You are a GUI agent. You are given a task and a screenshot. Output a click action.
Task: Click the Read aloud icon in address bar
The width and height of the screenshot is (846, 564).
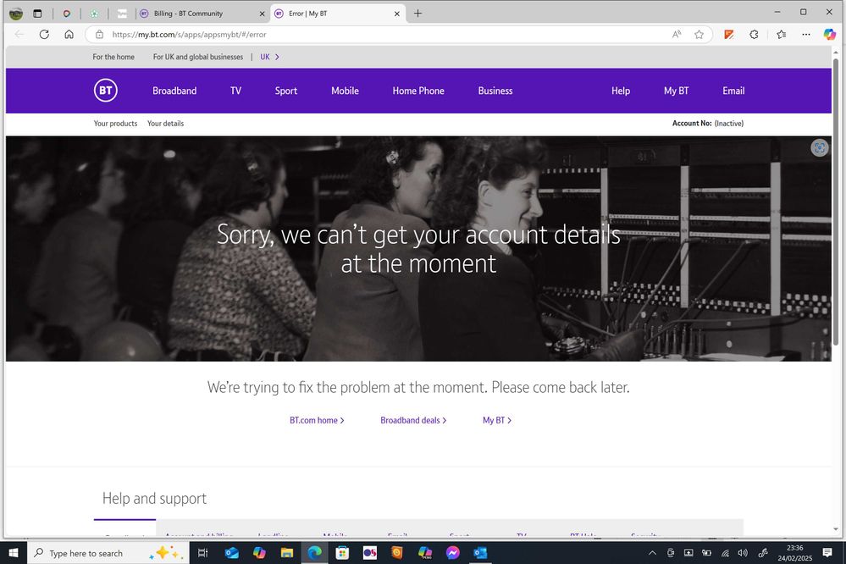tap(677, 35)
